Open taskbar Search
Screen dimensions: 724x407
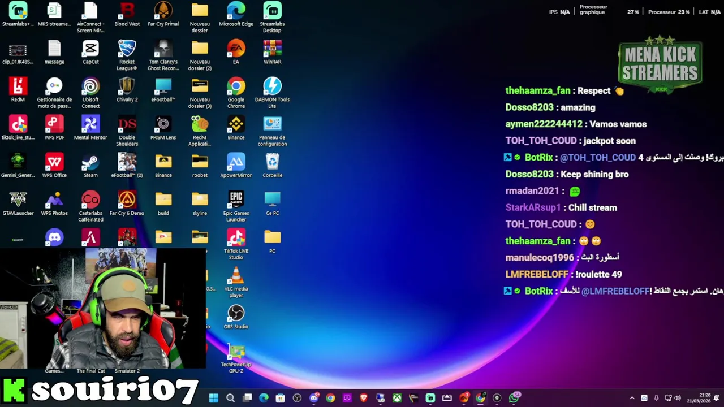pyautogui.click(x=230, y=398)
